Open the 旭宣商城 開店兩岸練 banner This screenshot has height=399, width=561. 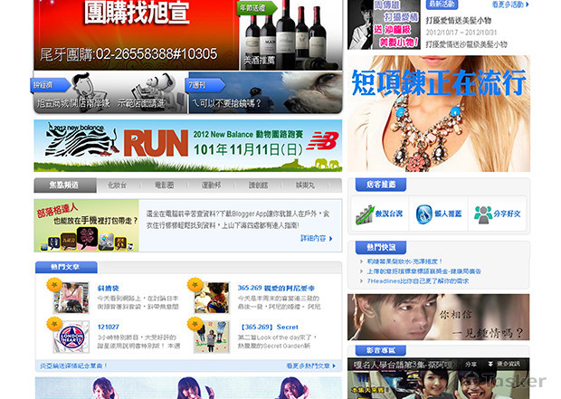pos(110,92)
